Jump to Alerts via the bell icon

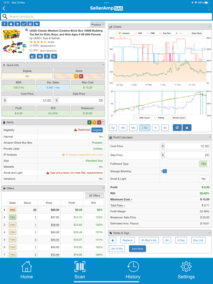coord(11,24)
